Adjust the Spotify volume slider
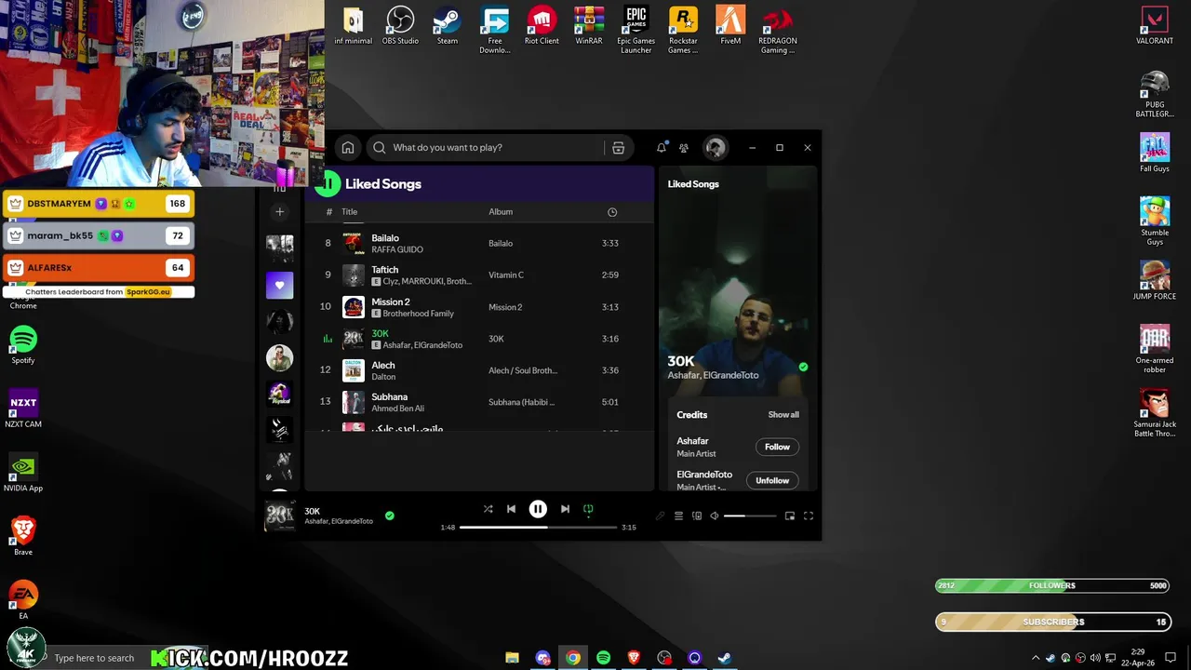Image resolution: width=1191 pixels, height=670 pixels. coord(750,516)
